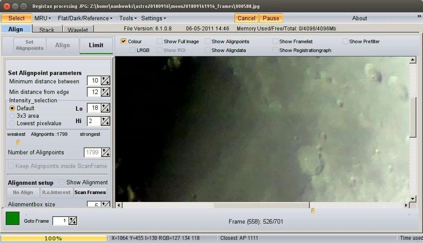The width and height of the screenshot is (423, 243).
Task: Enable Show Aligndata
Action: click(208, 50)
